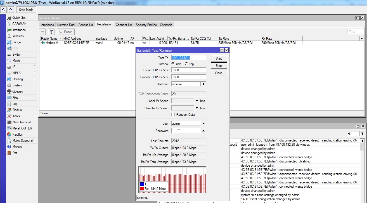The width and height of the screenshot is (367, 203).
Task: Click the Find field in Wireless Tables
Action: [x=356, y=32]
